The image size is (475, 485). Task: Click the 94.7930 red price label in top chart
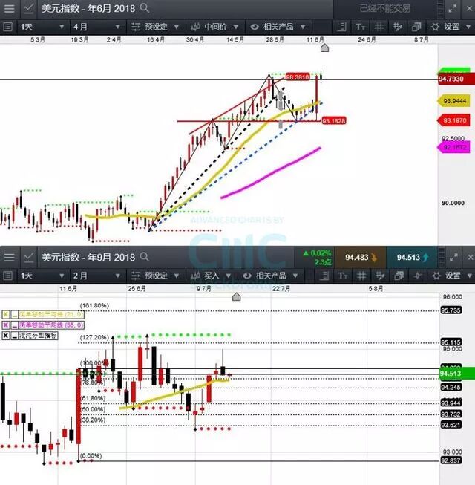(456, 79)
